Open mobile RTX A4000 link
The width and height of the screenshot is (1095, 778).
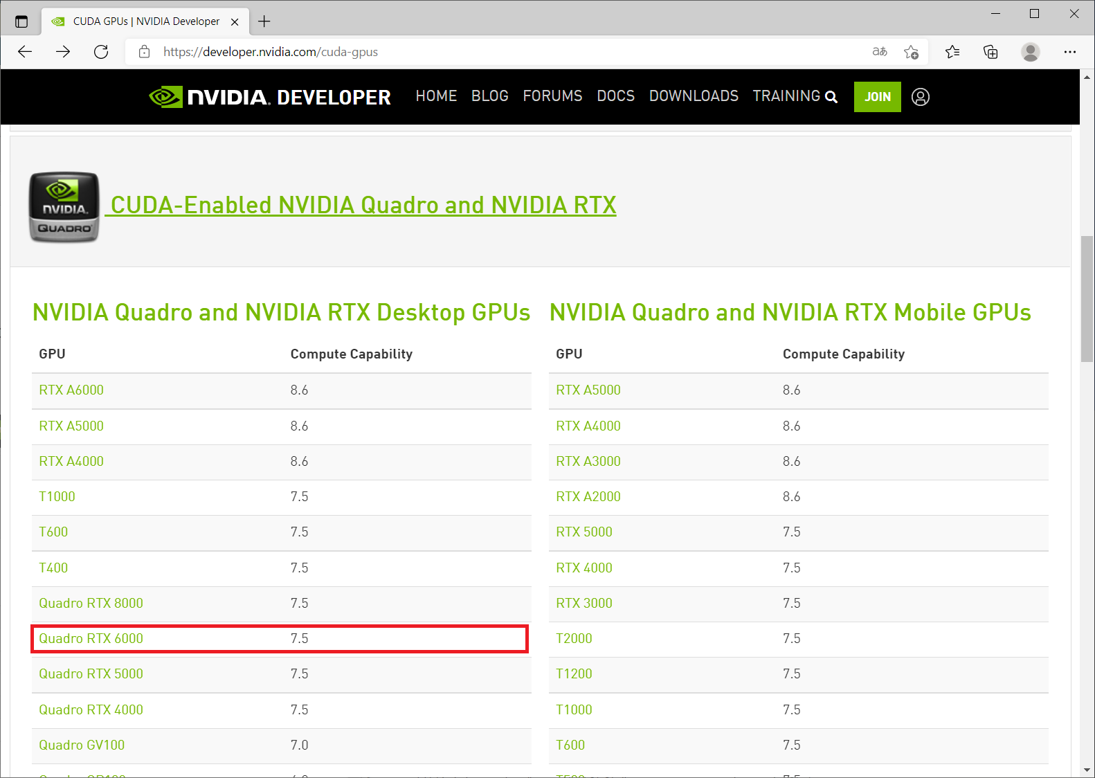point(588,426)
